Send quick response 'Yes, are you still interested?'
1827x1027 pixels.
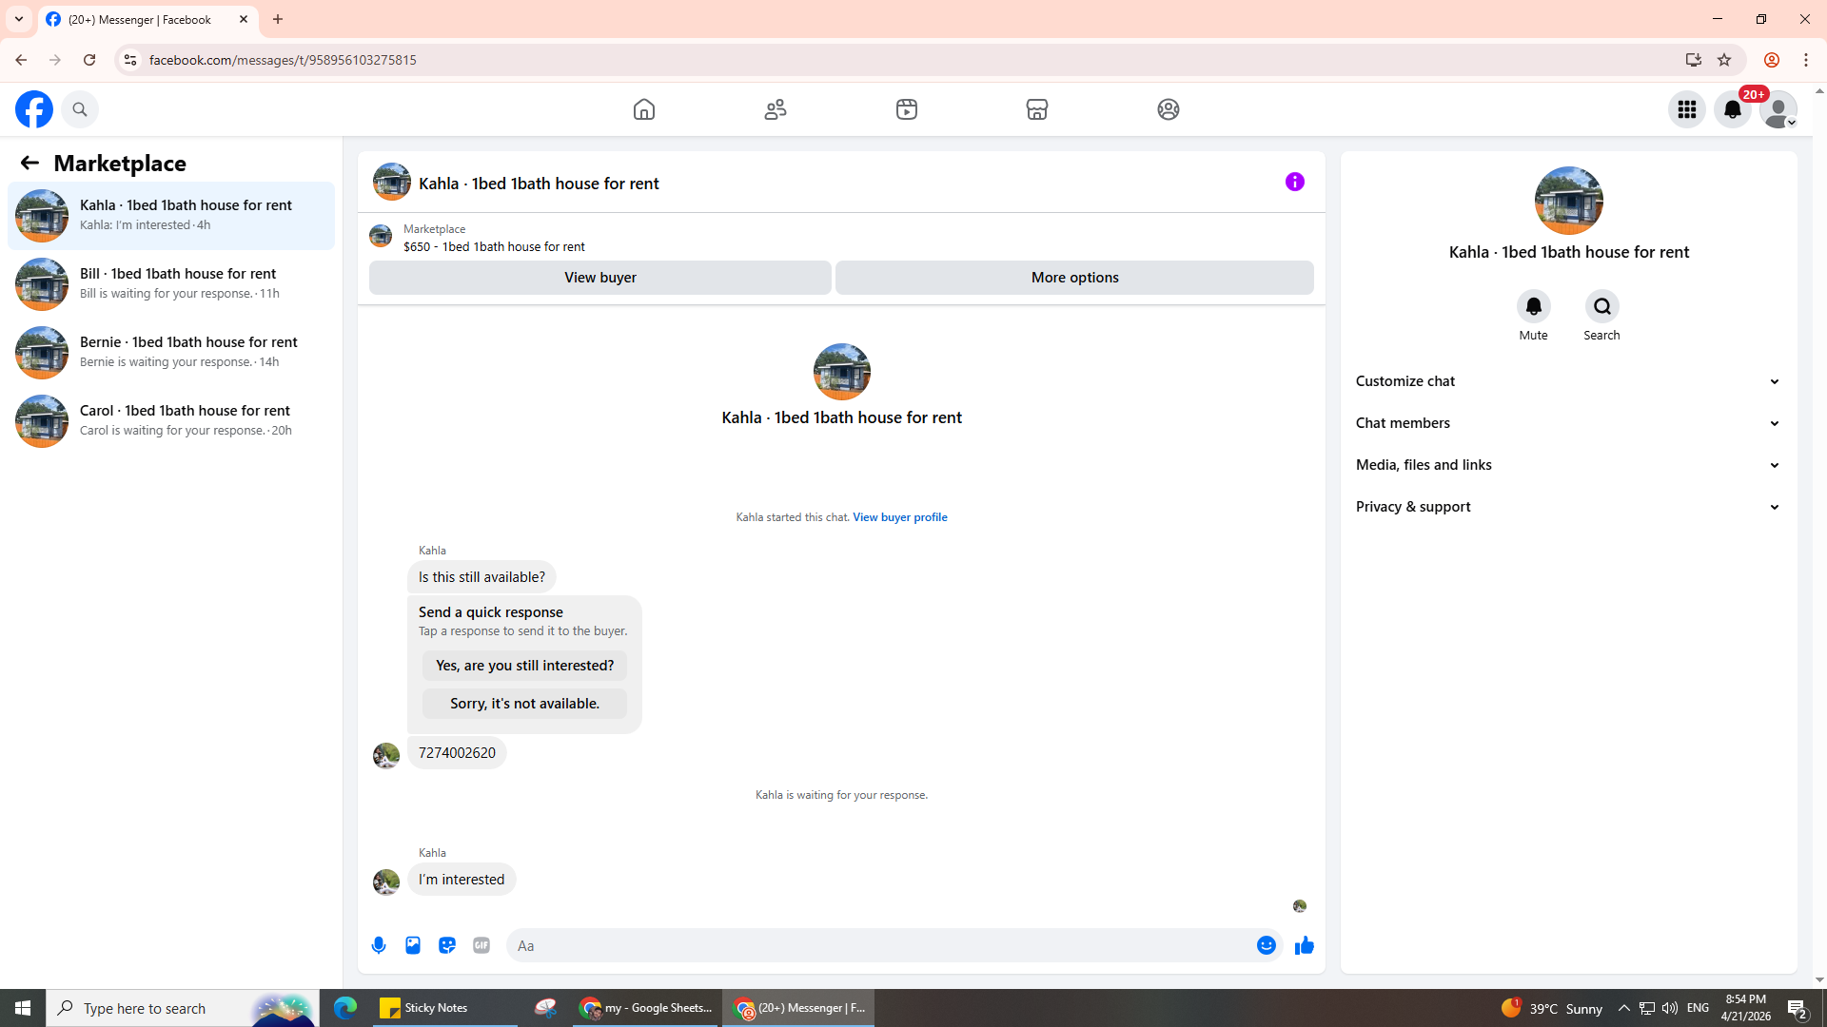(525, 666)
